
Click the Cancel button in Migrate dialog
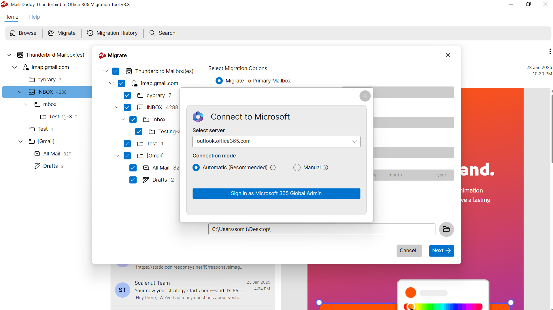409,251
